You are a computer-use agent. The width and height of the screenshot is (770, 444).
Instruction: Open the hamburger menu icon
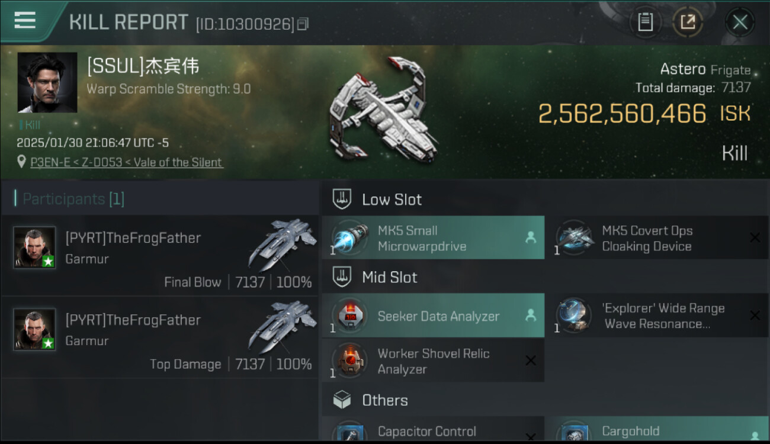pos(25,21)
